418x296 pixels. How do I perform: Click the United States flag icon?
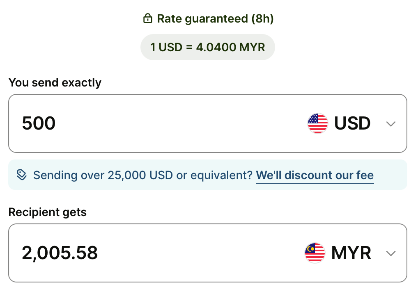318,123
